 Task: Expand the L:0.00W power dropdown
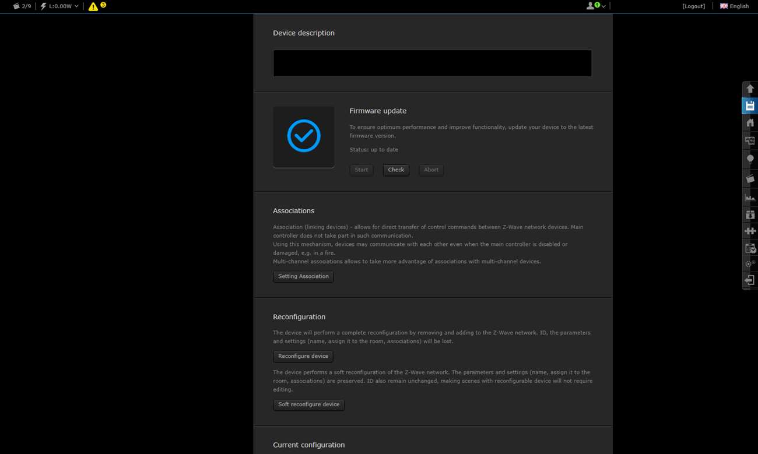coord(59,6)
